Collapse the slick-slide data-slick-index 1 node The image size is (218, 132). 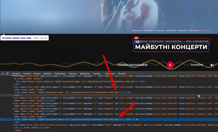[x=13, y=87]
